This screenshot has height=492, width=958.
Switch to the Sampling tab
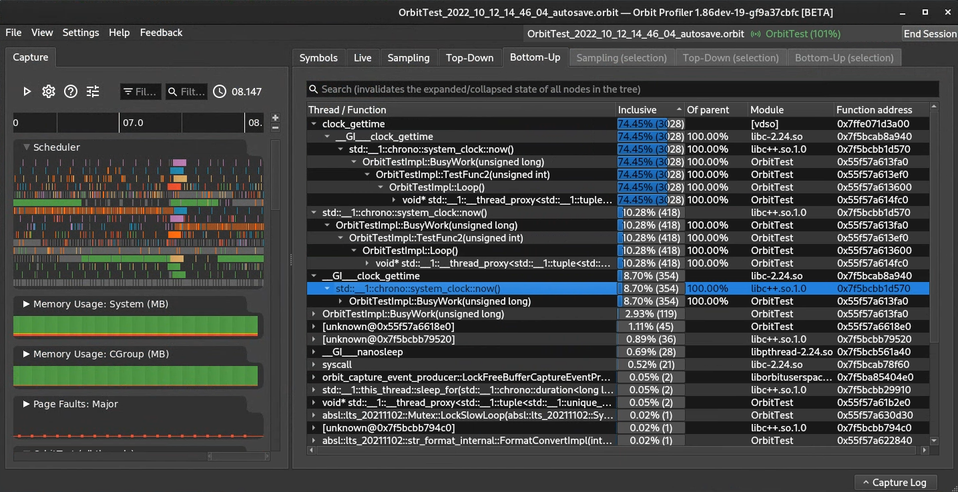[409, 58]
